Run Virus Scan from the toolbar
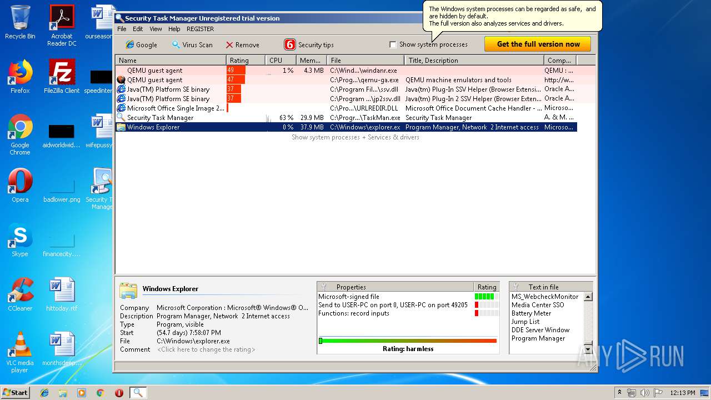 click(x=192, y=44)
